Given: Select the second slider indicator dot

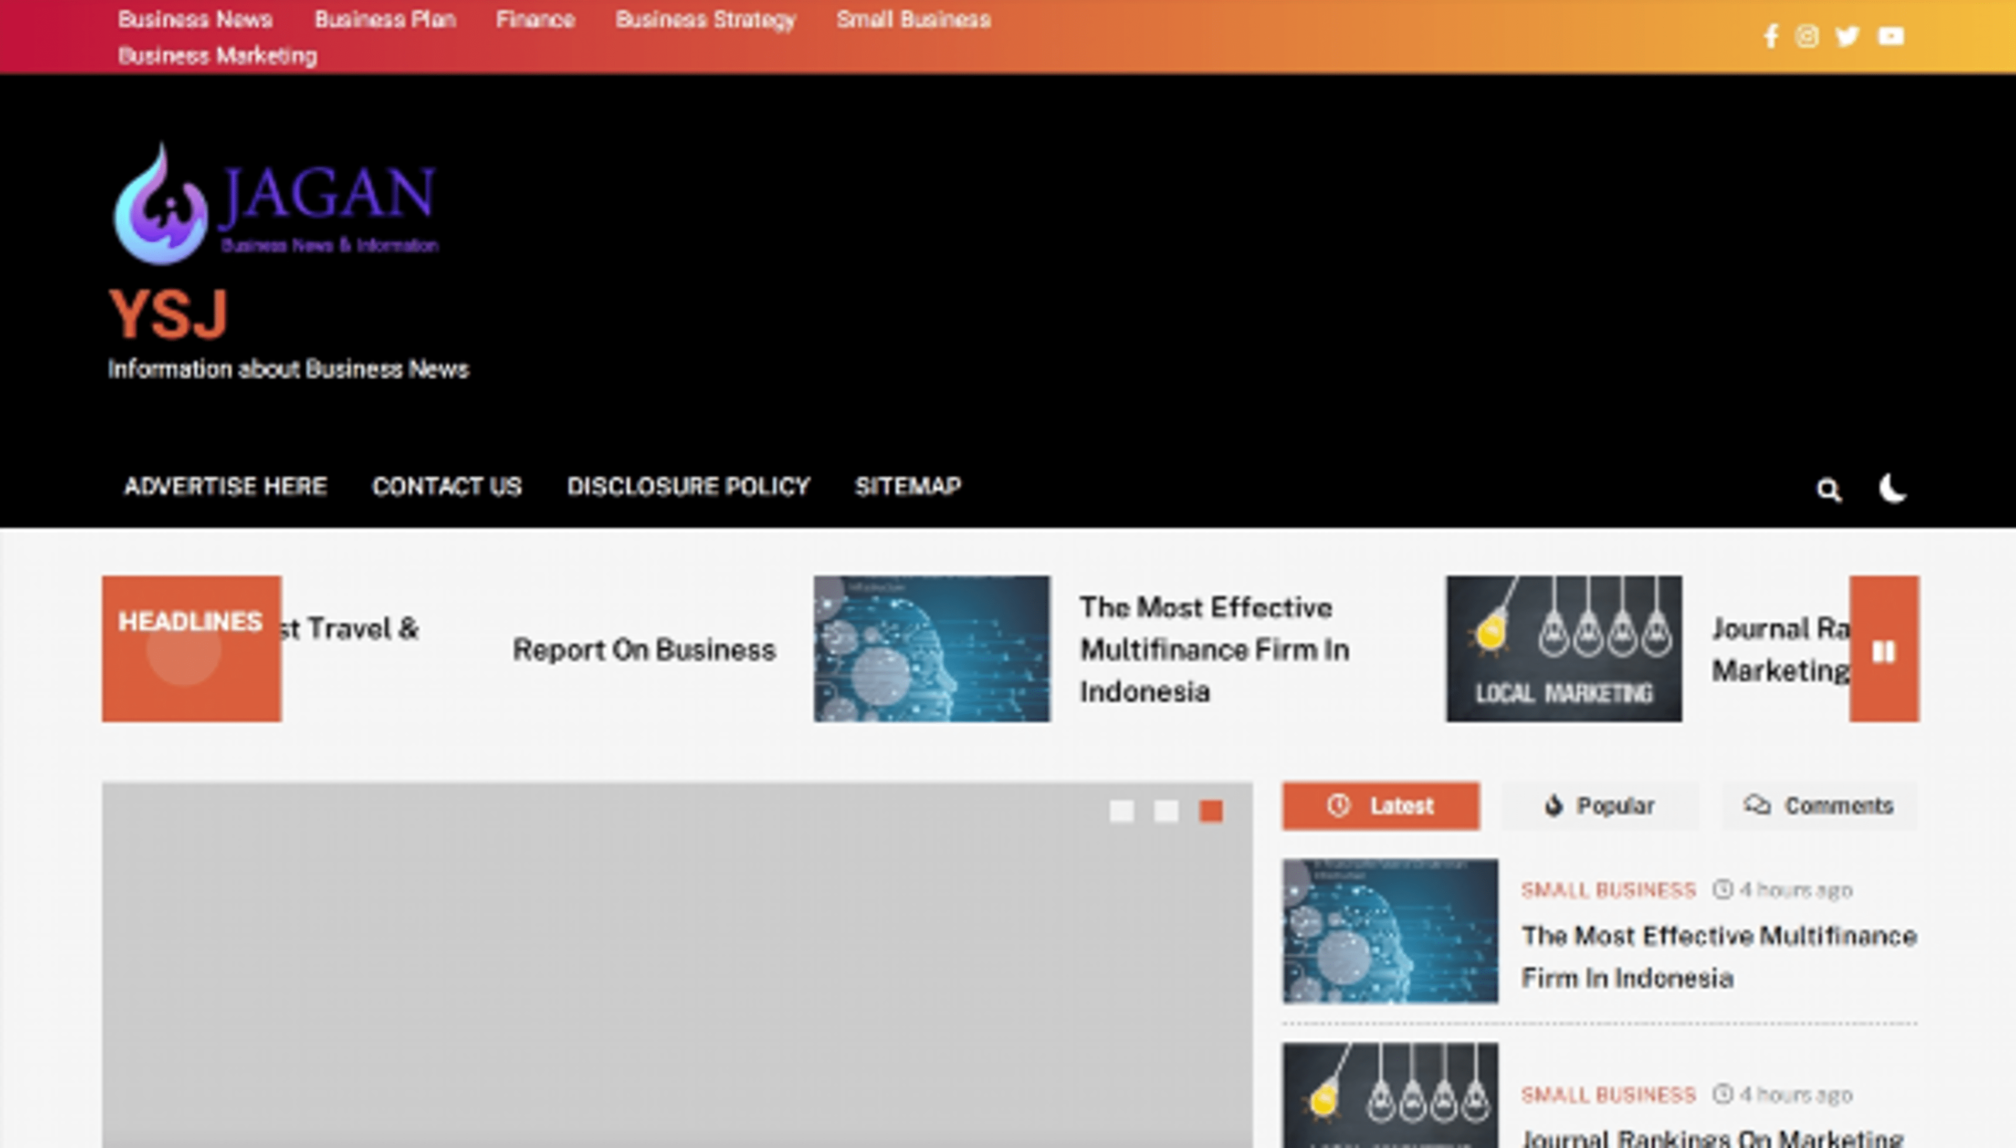Looking at the screenshot, I should click(1165, 810).
